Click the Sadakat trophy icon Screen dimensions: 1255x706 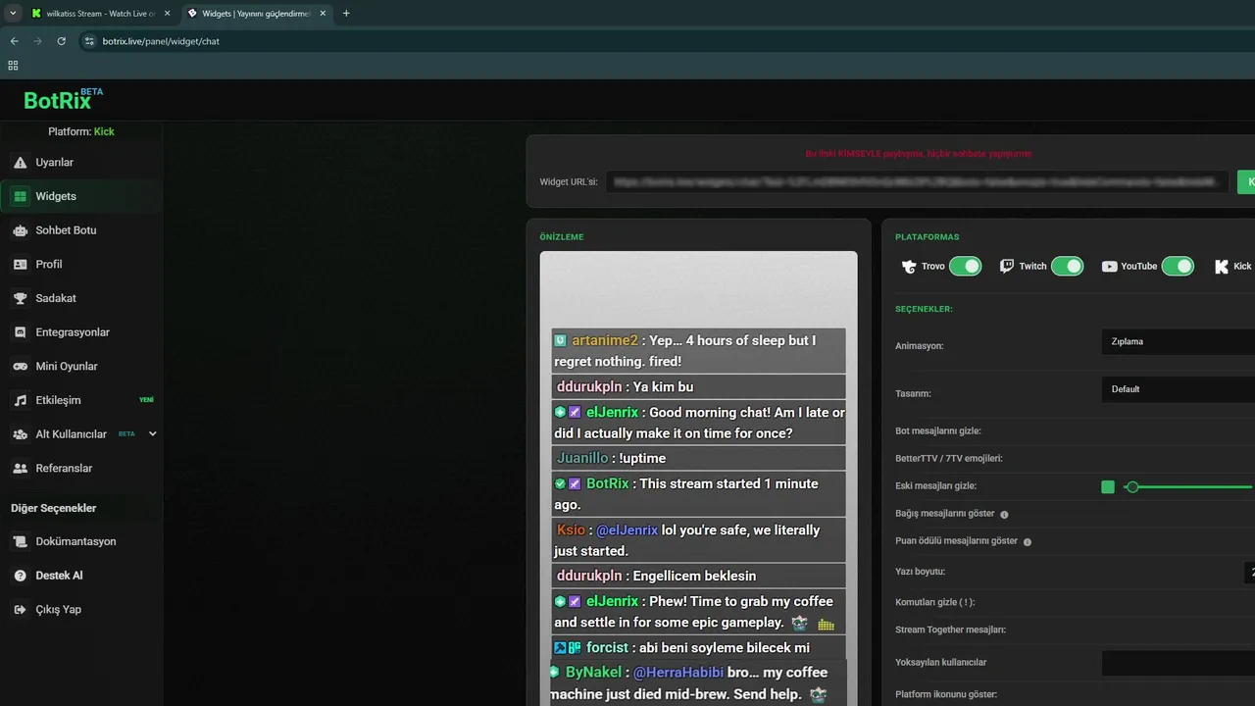(20, 298)
